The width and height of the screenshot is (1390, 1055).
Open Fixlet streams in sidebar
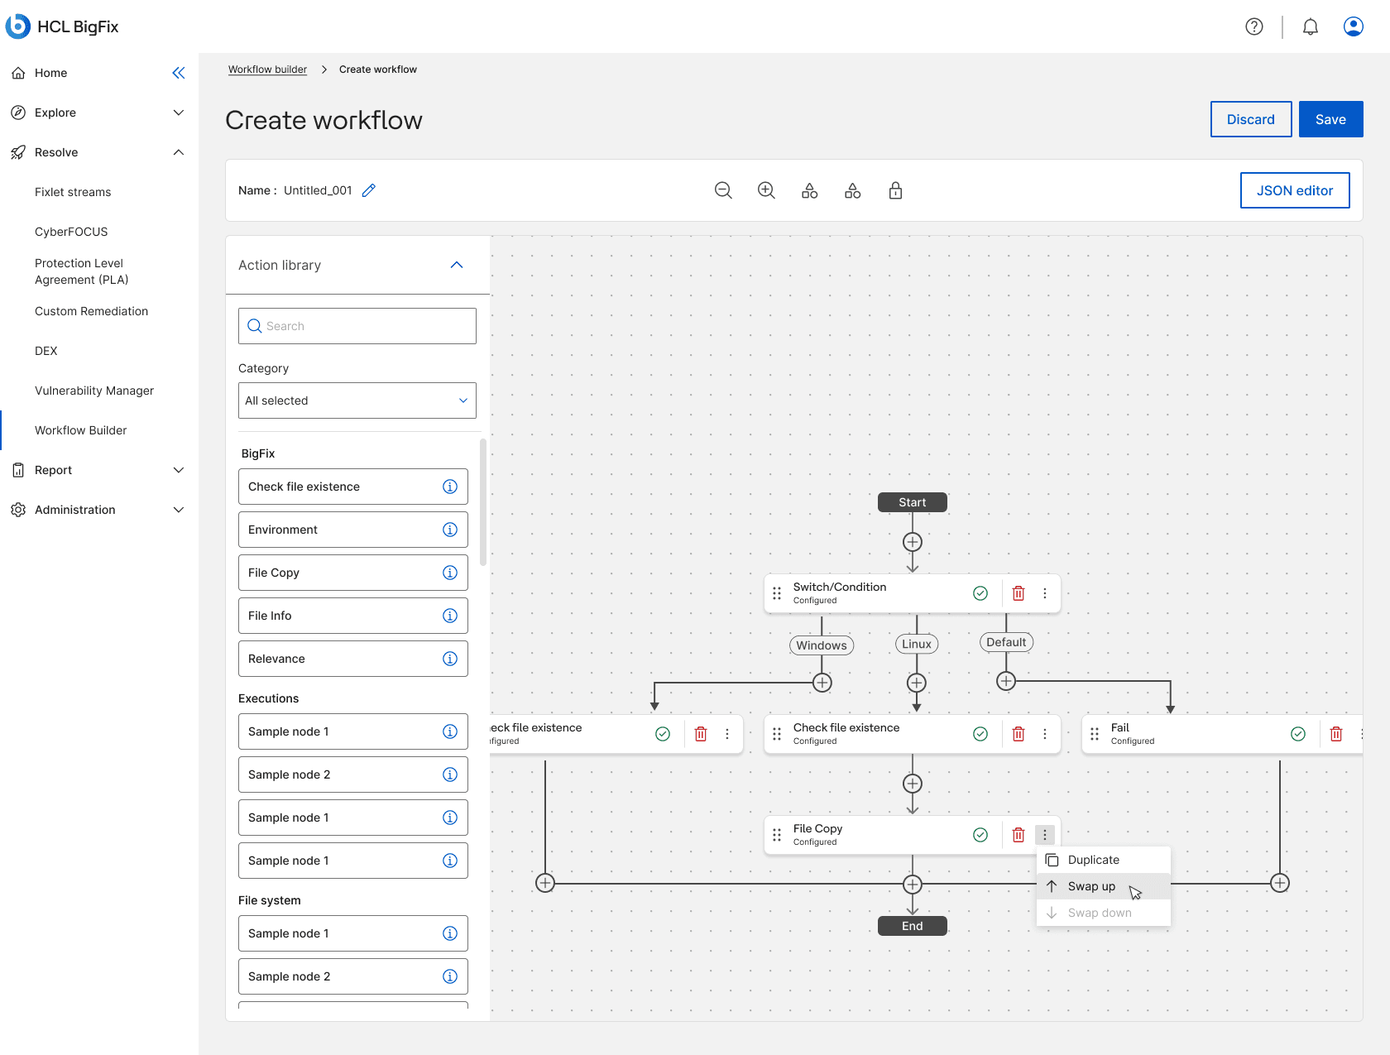point(73,192)
